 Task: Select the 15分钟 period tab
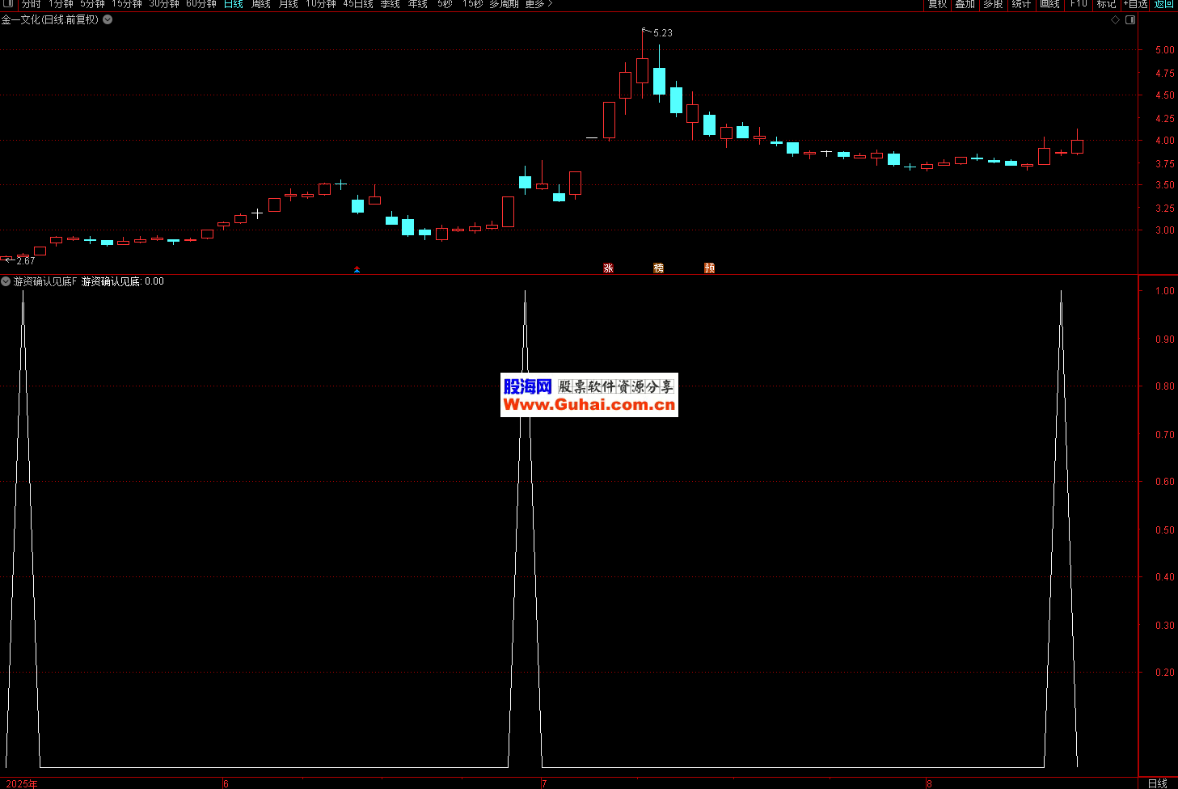[127, 4]
